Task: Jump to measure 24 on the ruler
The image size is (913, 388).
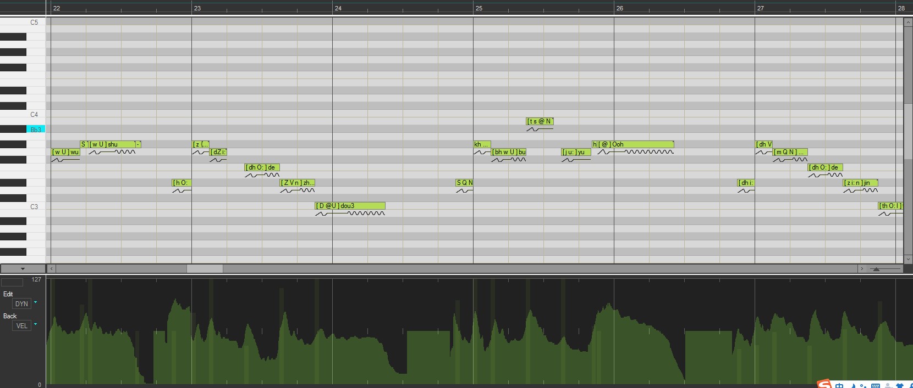Action: click(338, 8)
